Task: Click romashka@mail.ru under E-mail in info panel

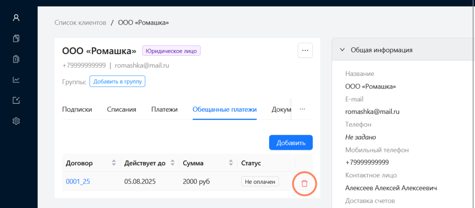Action: (372, 112)
